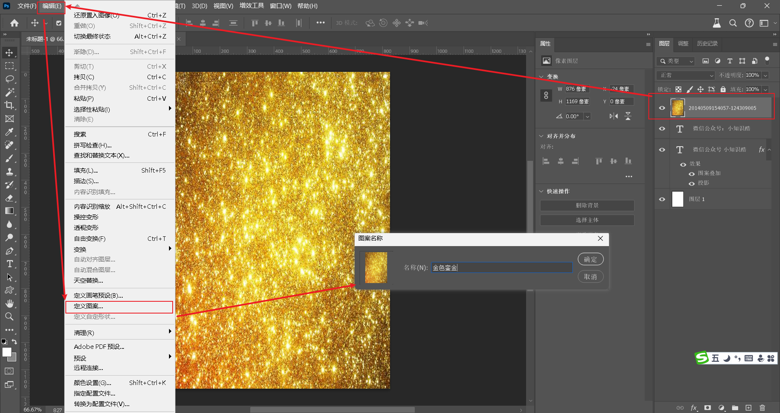Select the Pen tool
The width and height of the screenshot is (780, 413).
[x=9, y=251]
